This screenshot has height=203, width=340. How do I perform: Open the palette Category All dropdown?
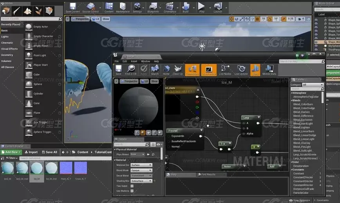pos(313,84)
